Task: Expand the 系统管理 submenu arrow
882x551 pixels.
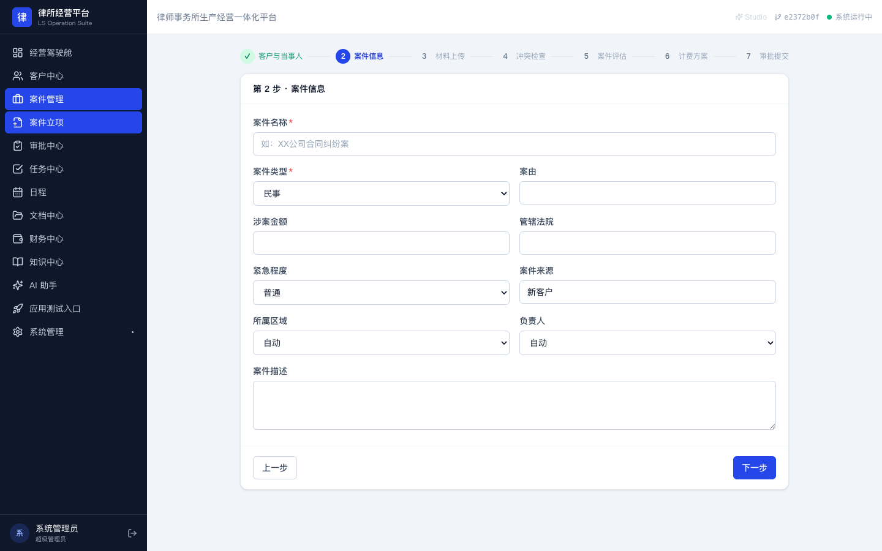Action: 133,332
